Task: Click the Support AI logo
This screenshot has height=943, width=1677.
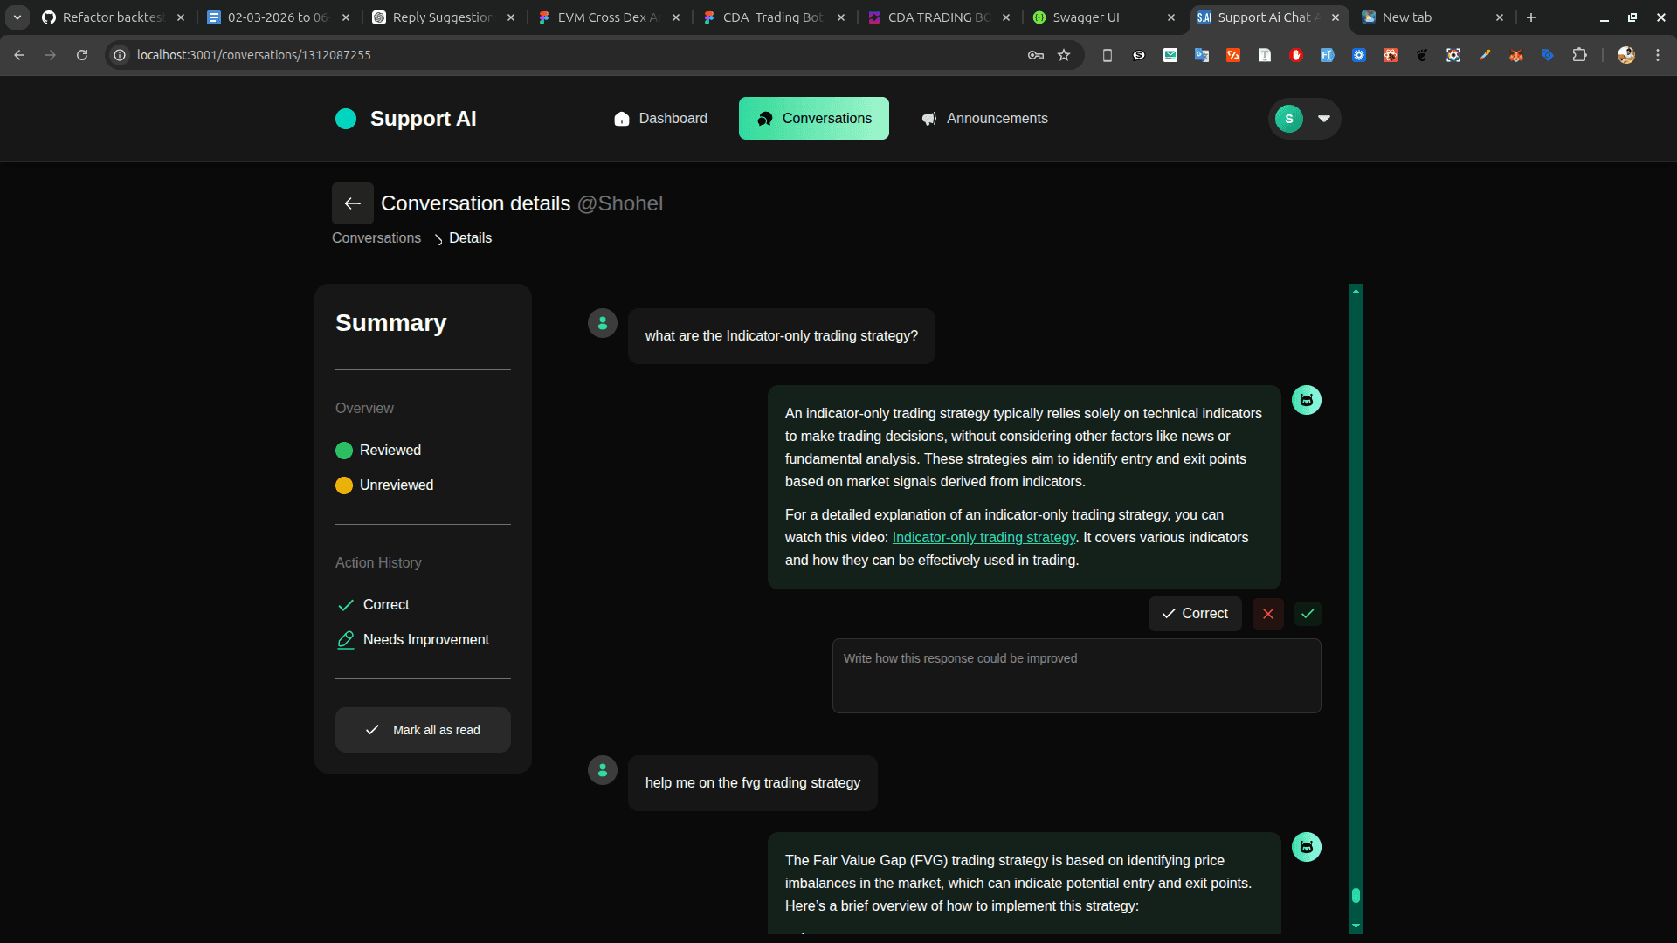Action: coord(406,119)
